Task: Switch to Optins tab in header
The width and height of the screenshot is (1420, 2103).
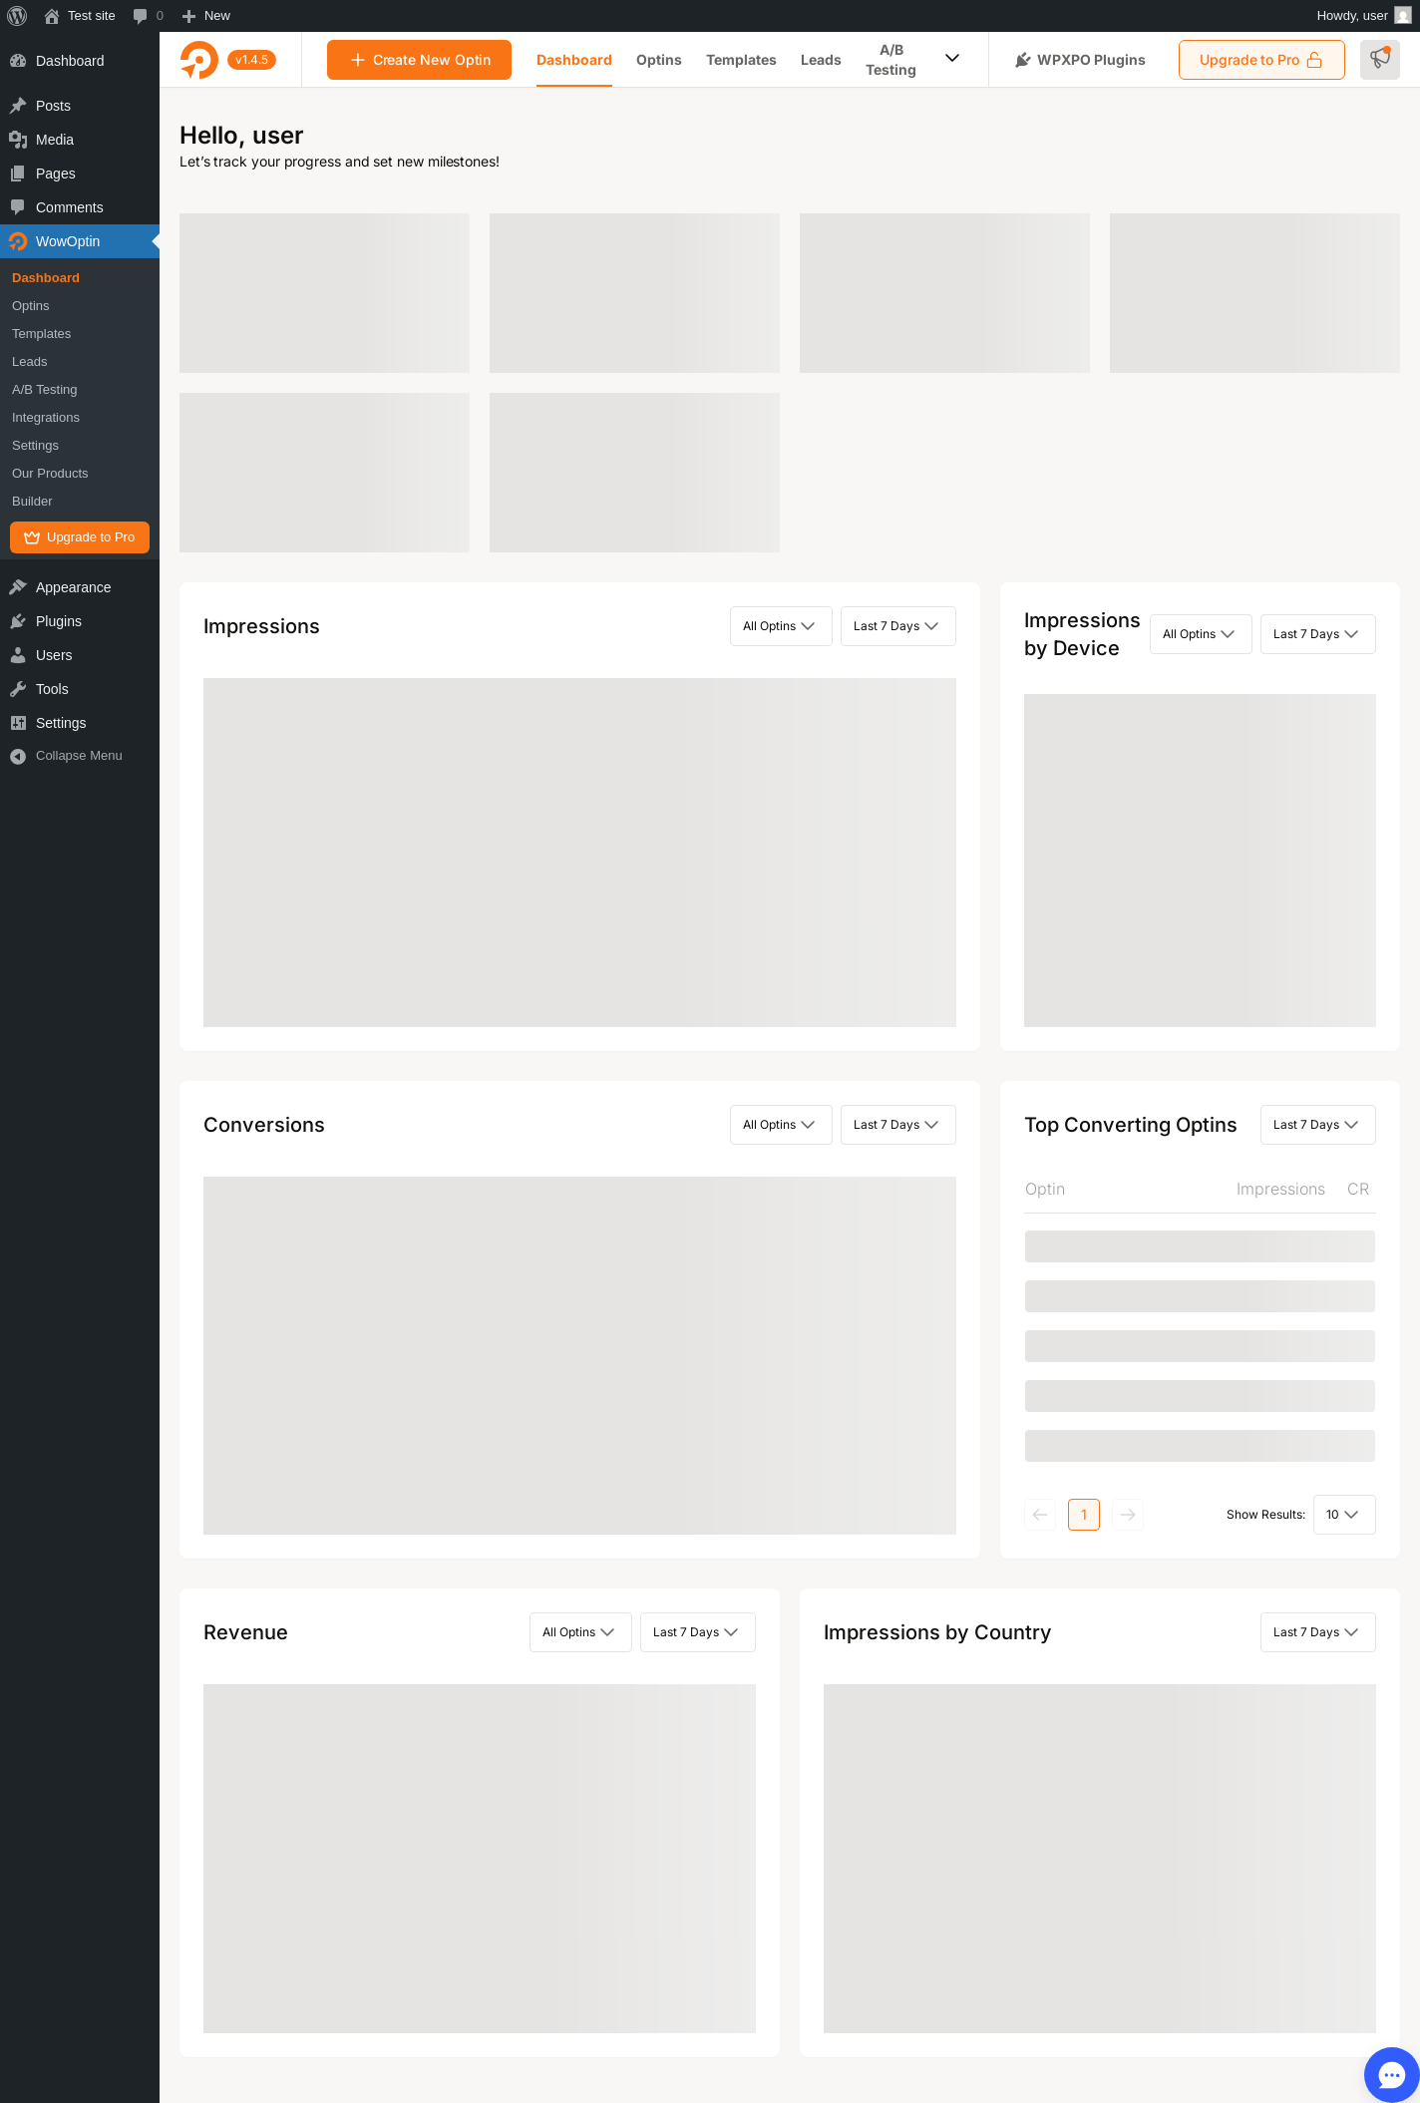Action: (659, 60)
